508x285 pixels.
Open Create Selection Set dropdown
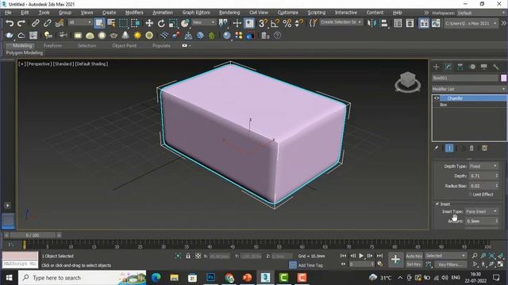[341, 22]
